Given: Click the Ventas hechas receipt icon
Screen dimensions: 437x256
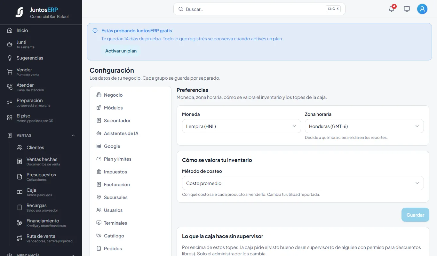Looking at the screenshot, I should 20,162.
